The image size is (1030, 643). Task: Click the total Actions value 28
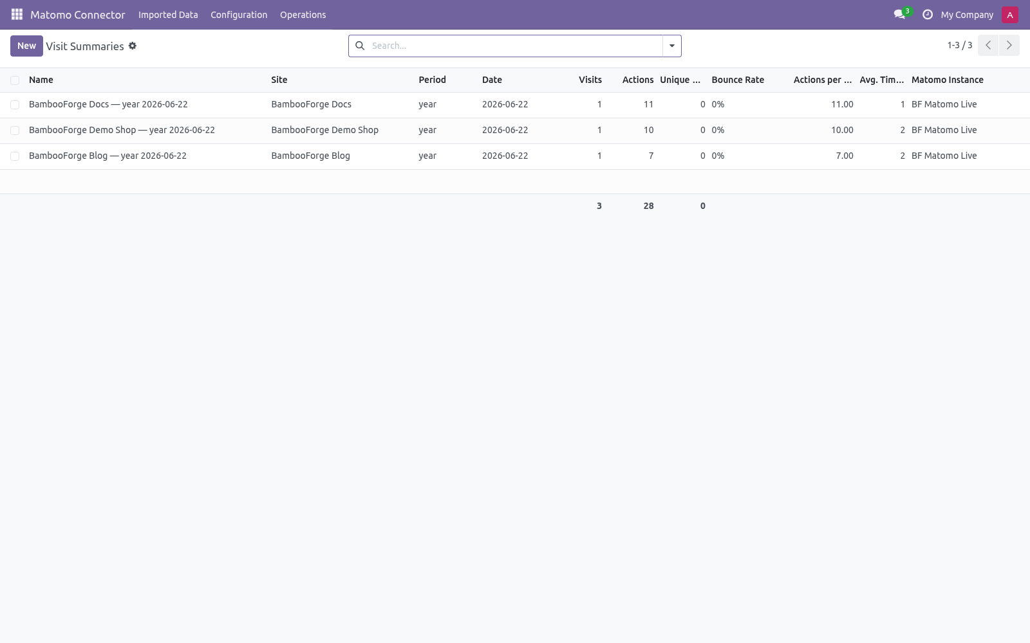pyautogui.click(x=648, y=206)
